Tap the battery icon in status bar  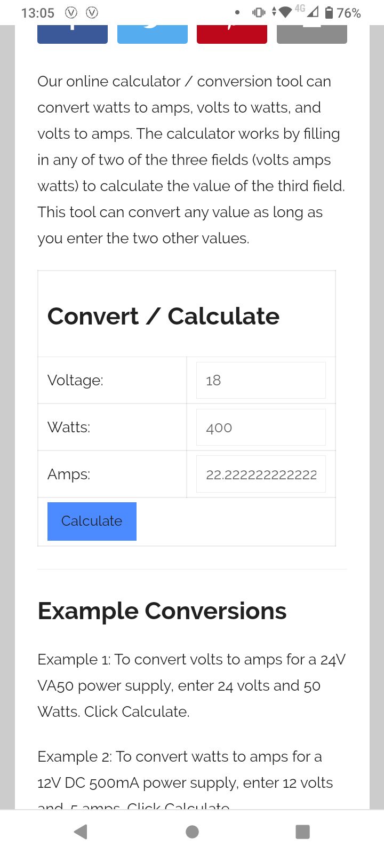click(x=329, y=12)
